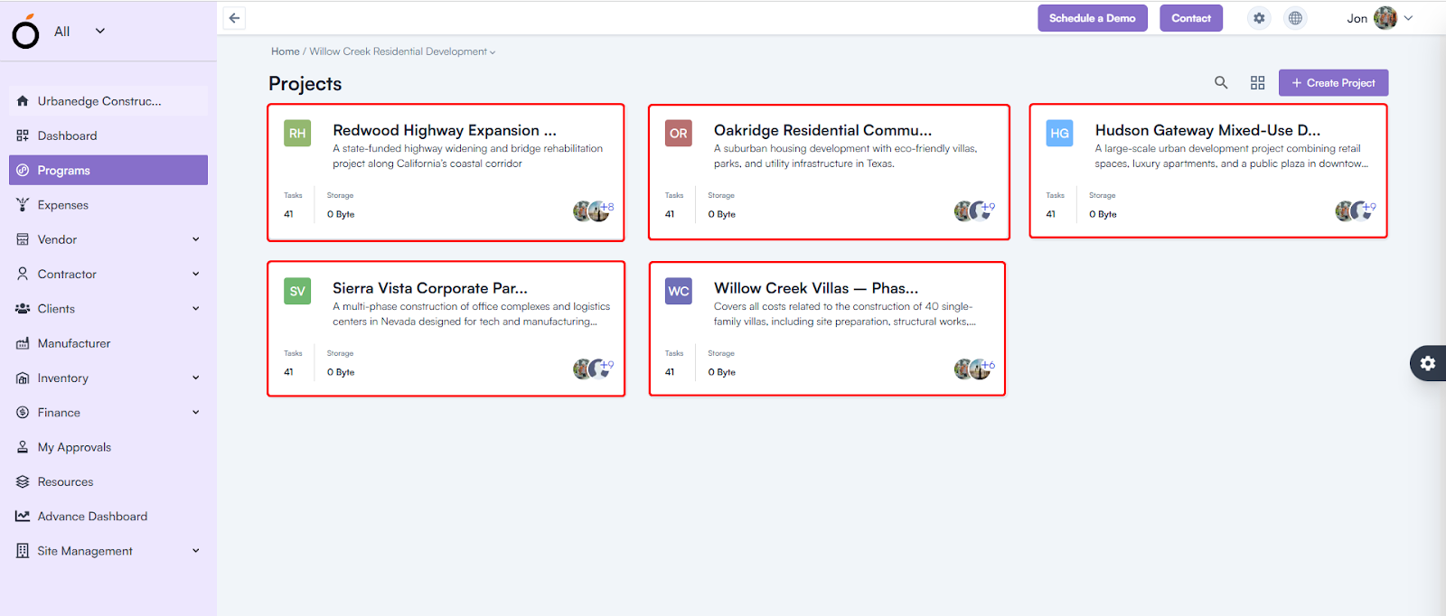Open Willow Creek Villas project title

pyautogui.click(x=816, y=288)
